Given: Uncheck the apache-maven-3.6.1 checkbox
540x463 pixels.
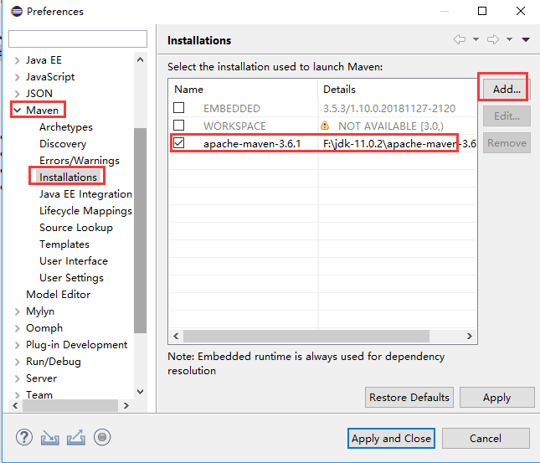Looking at the screenshot, I should coord(178,142).
